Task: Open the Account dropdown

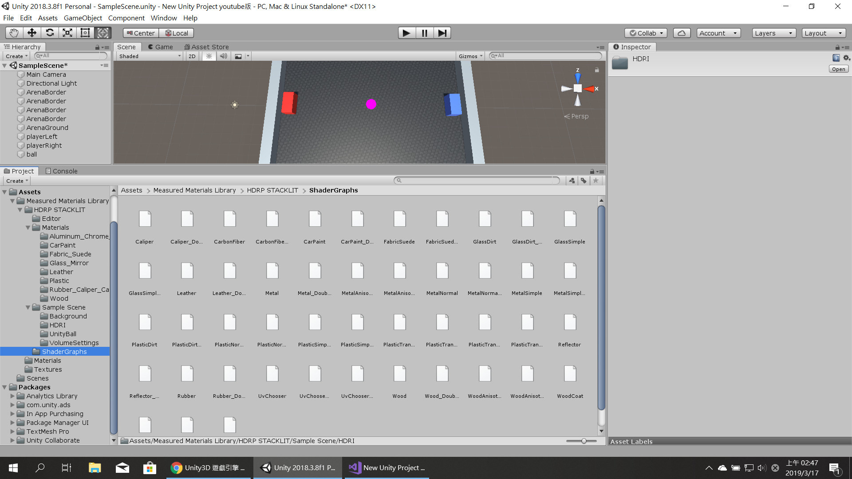Action: [x=718, y=33]
